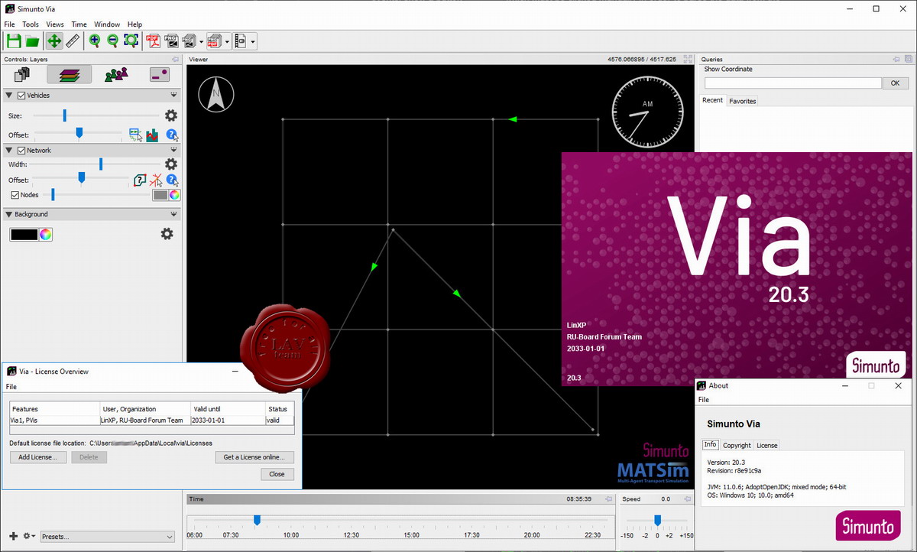
Task: Open File menu in License Overview window
Action: point(11,387)
